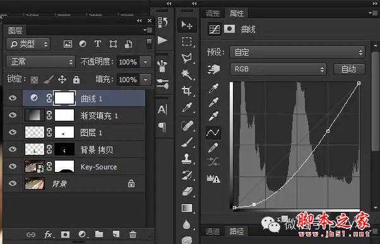
Task: Open the Character panel icon
Action: (x=162, y=109)
